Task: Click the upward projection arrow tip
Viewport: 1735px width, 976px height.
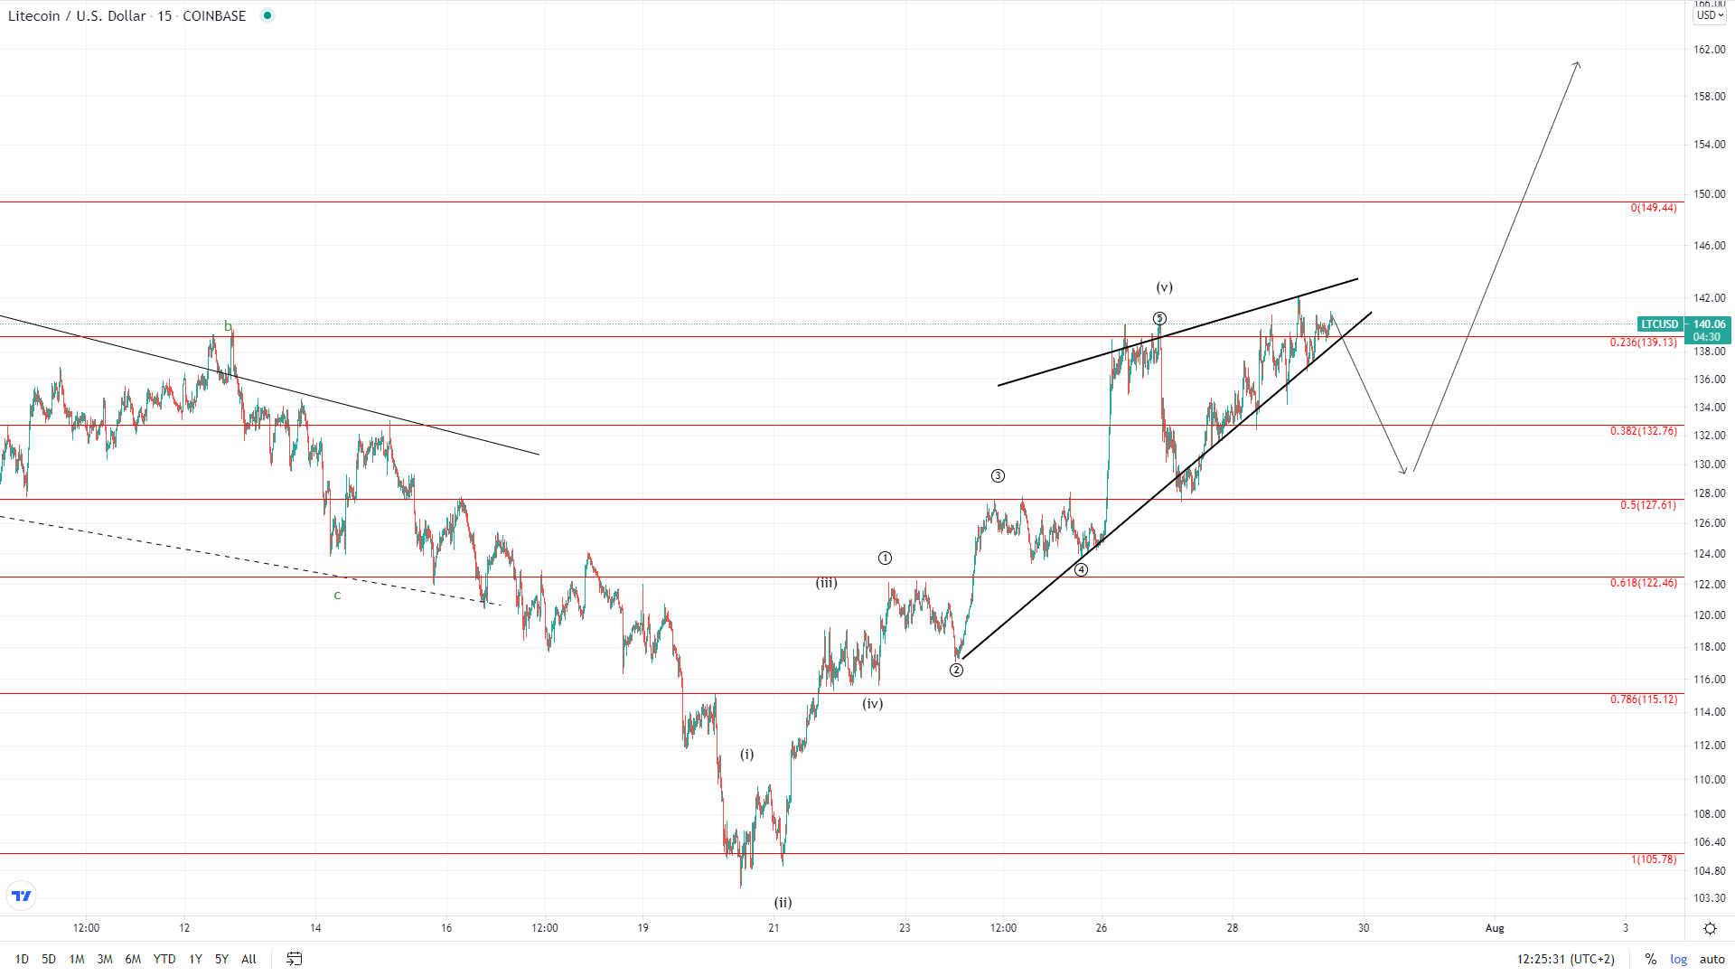Action: (1578, 63)
